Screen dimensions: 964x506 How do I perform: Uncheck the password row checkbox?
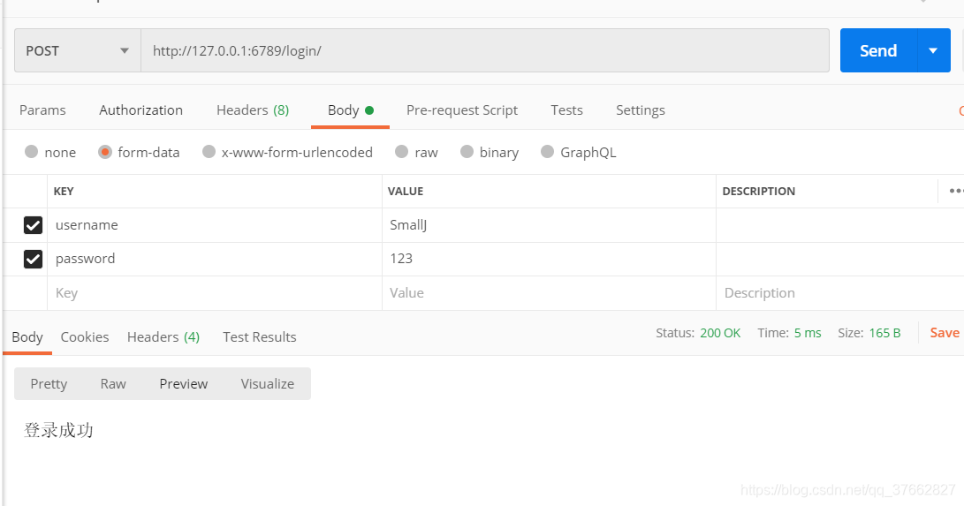34,259
